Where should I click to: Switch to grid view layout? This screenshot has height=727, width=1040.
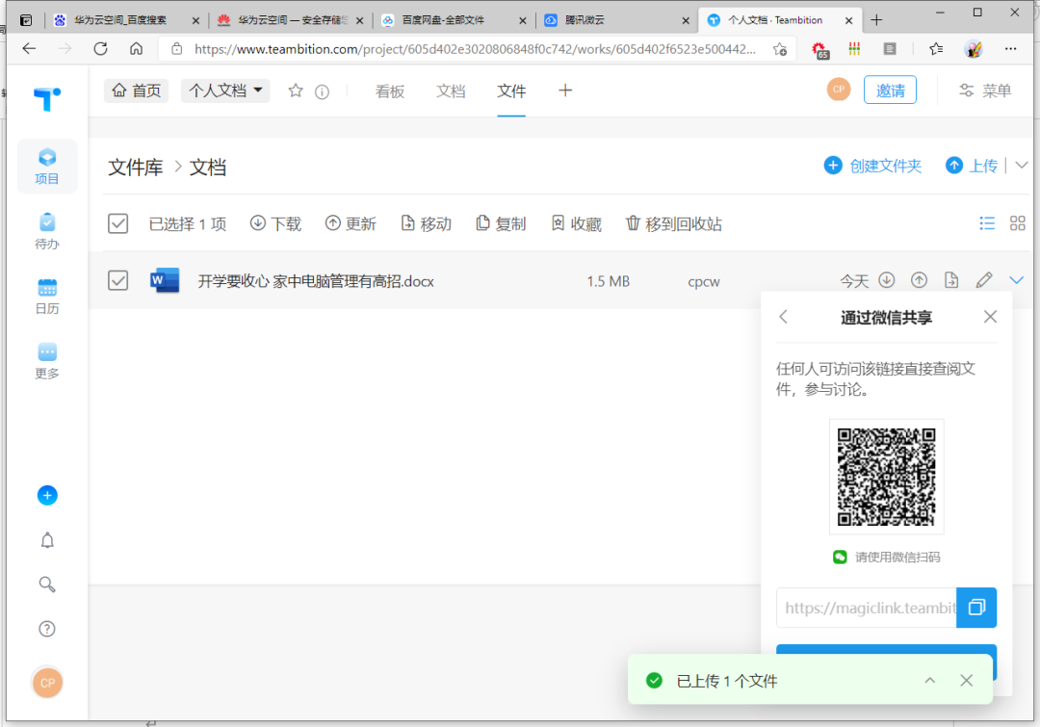(x=1017, y=223)
